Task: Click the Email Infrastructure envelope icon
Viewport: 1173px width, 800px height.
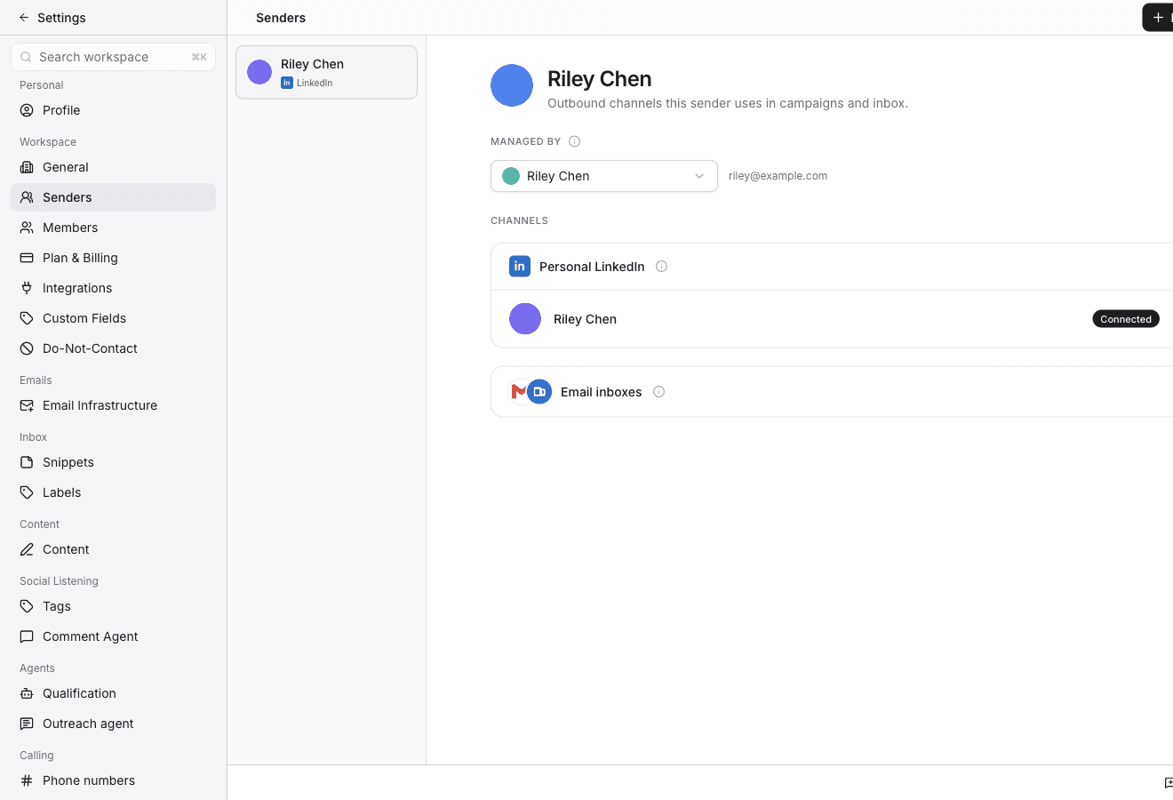Action: coord(27,405)
